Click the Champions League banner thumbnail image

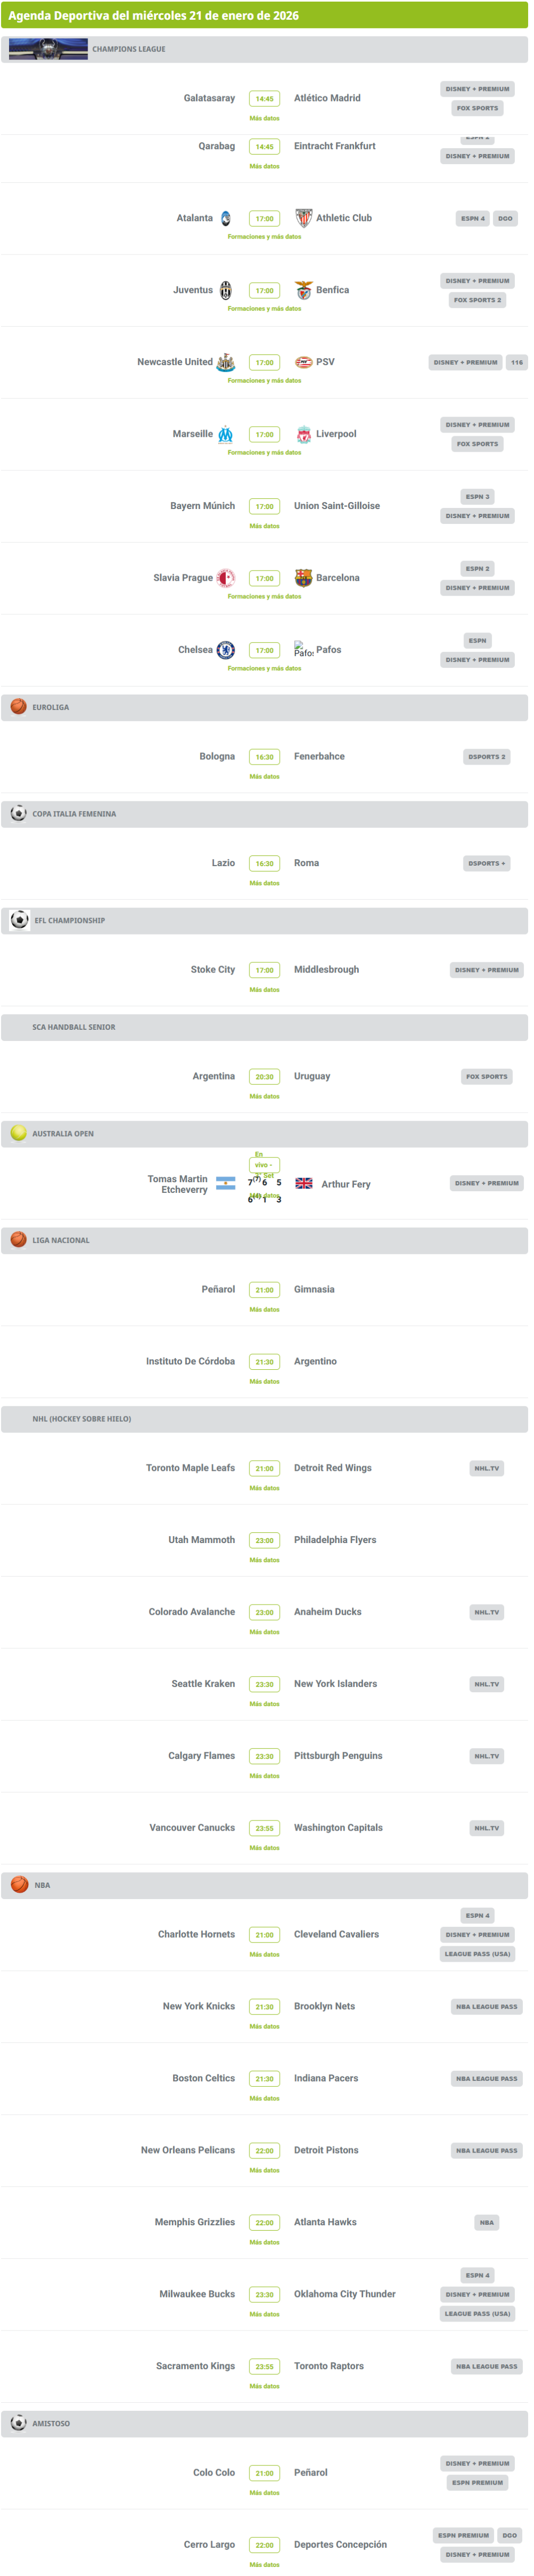pyautogui.click(x=48, y=49)
